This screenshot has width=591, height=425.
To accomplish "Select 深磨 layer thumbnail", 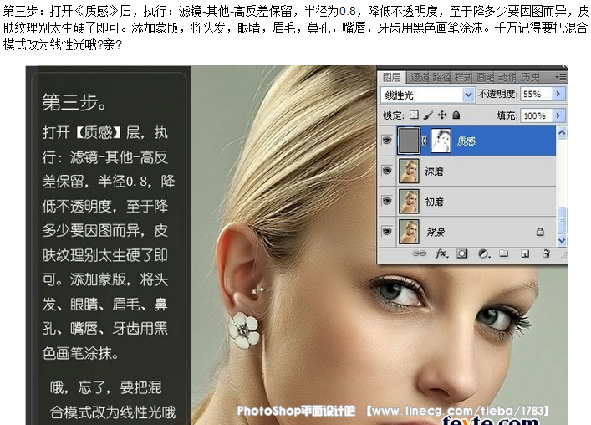I will click(409, 171).
